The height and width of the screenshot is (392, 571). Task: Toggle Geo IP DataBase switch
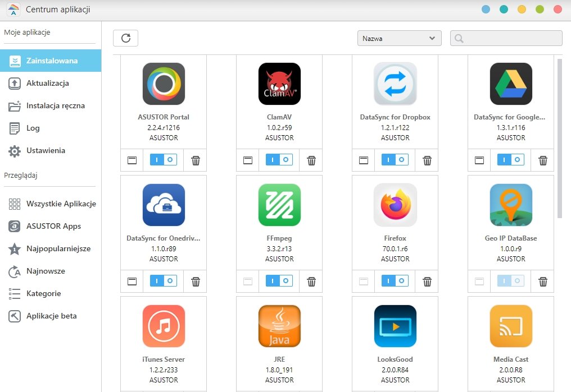(x=511, y=281)
